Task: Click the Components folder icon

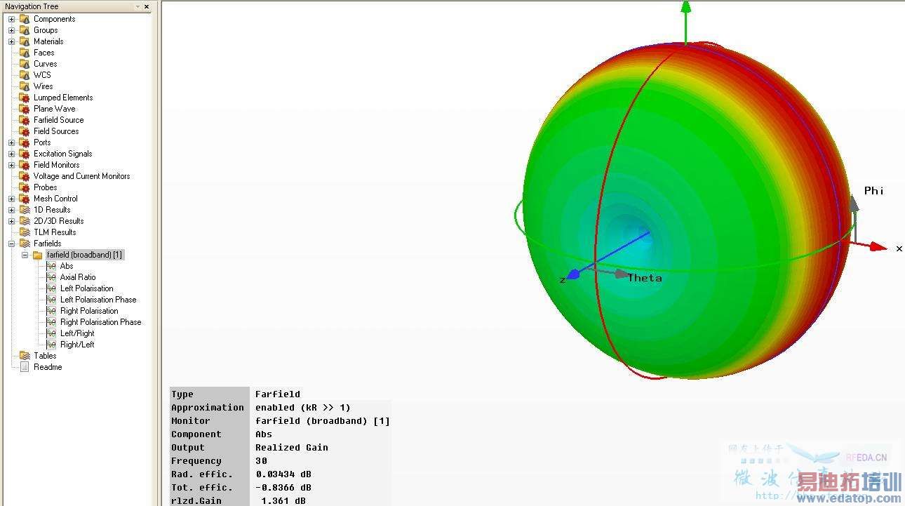Action: [25, 19]
